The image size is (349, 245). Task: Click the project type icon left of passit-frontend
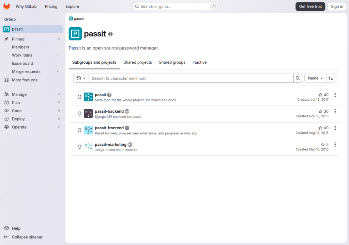(79, 130)
